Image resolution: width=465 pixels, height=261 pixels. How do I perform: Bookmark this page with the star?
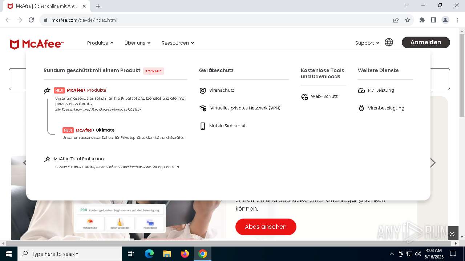(408, 20)
